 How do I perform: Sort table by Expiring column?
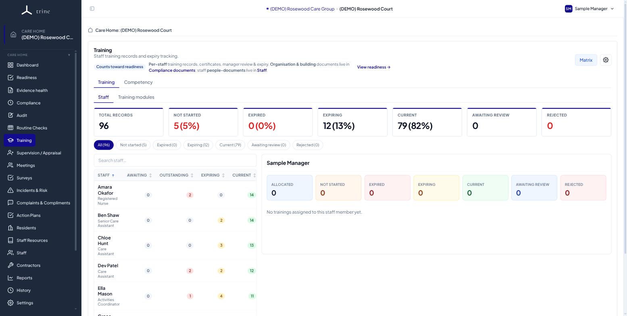tap(213, 175)
